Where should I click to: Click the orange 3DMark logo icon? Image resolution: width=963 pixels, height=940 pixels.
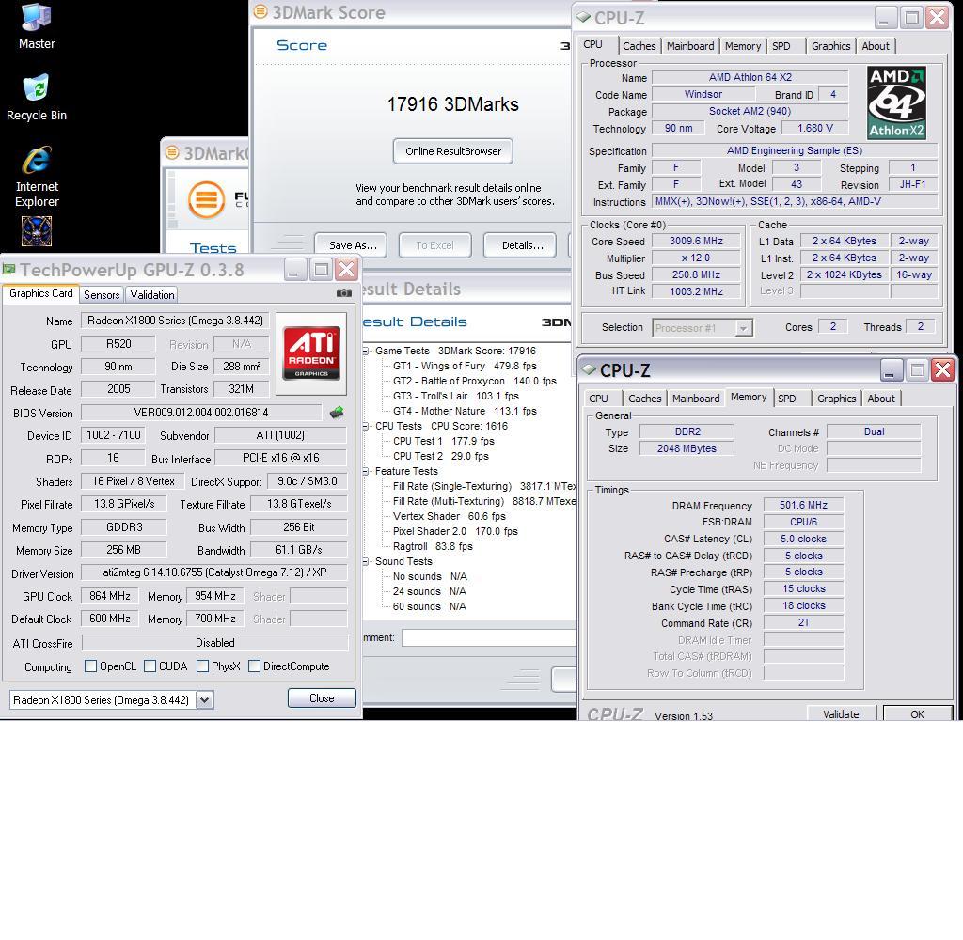coord(206,199)
